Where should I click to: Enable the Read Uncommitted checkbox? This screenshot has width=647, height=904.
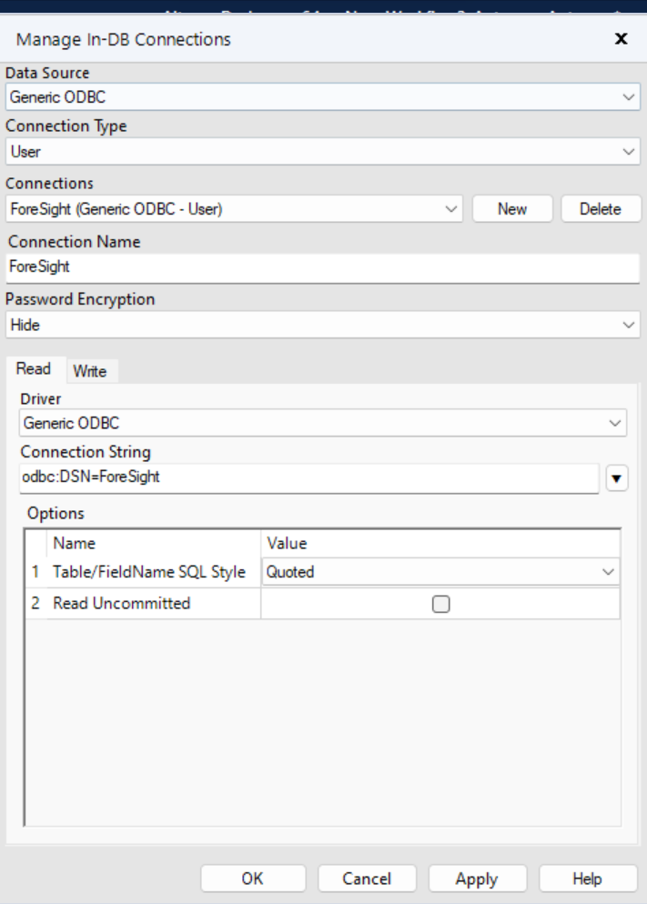[440, 604]
